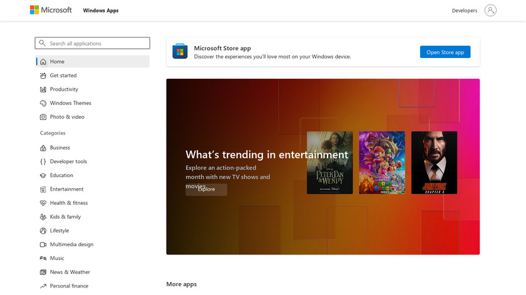Open the John Wick Chapter 4 poster
This screenshot has height=295, width=526.
pos(434,162)
